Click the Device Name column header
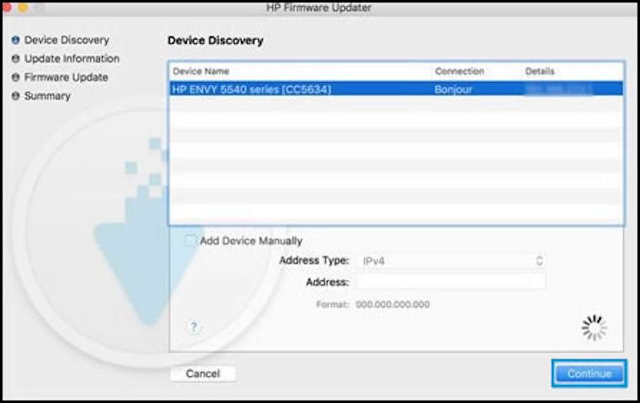 pyautogui.click(x=201, y=72)
